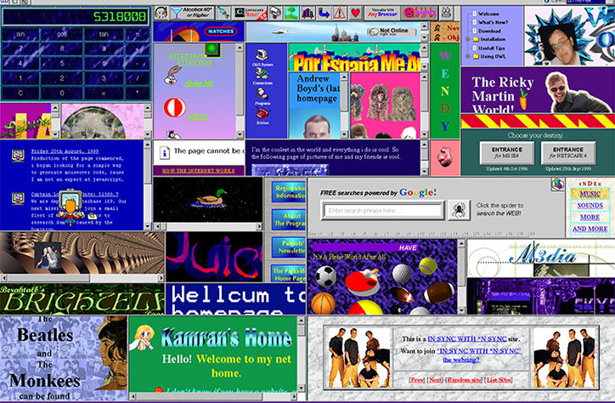Click the About Me link

[199, 83]
